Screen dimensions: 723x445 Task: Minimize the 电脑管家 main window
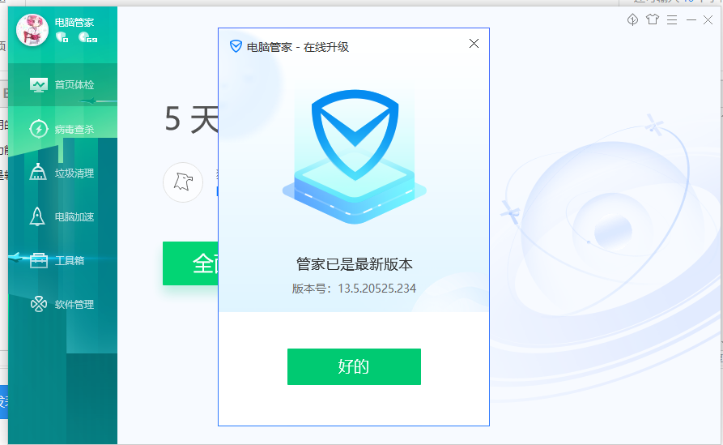[x=691, y=19]
